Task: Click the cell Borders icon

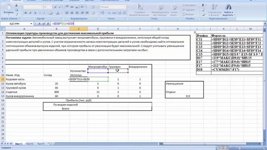Action: [43, 13]
